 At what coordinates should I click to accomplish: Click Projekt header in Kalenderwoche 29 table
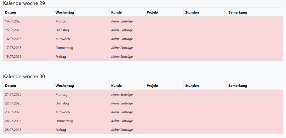point(152,12)
